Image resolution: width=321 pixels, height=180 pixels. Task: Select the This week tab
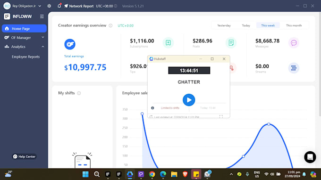268,25
